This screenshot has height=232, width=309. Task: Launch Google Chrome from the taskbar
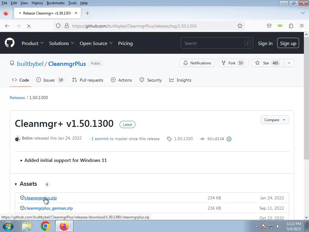pyautogui.click(x=46, y=226)
